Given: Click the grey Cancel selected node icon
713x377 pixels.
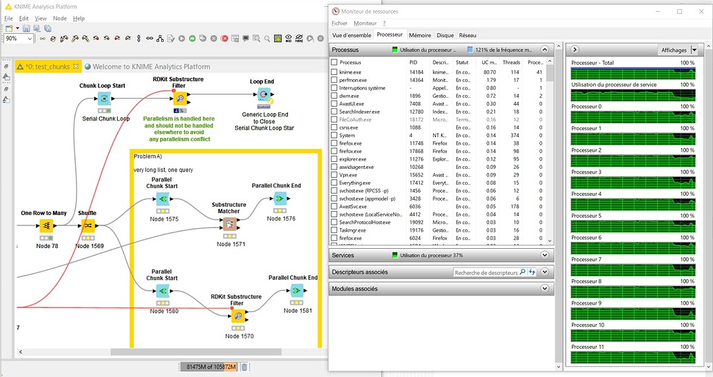Looking at the screenshot, I should click(214, 39).
